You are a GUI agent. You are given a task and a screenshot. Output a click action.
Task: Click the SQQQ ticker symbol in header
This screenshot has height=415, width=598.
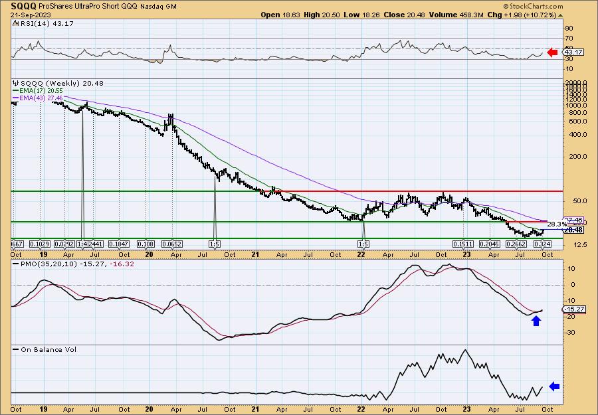click(x=24, y=6)
